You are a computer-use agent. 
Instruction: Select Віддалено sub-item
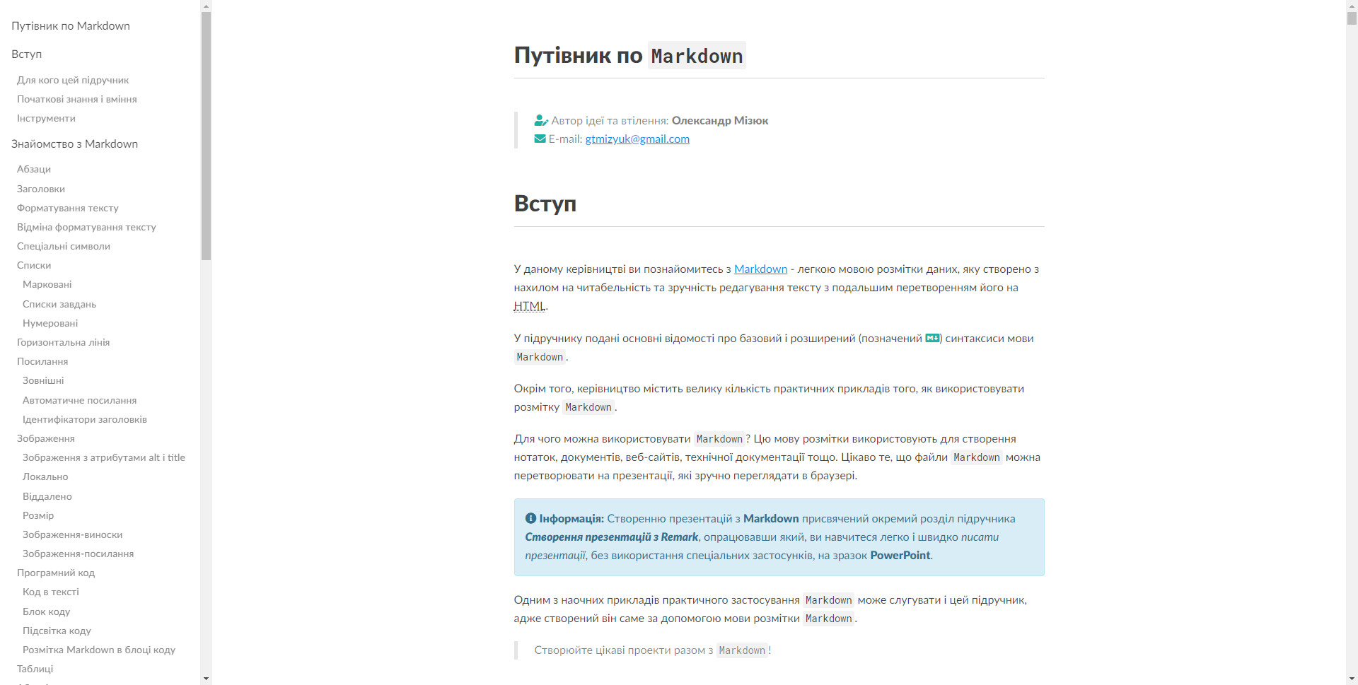47,496
